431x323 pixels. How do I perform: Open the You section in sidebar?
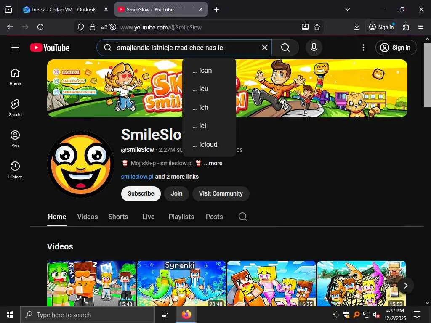(15, 139)
